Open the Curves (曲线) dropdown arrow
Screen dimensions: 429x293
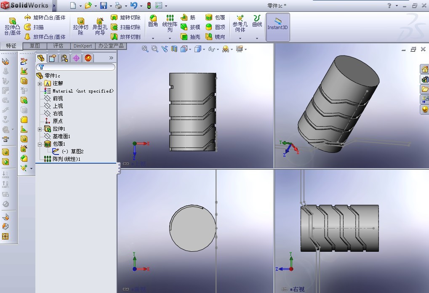(x=257, y=38)
